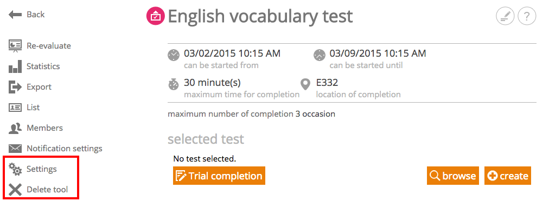This screenshot has height=201, width=549.
Task: Click the orange create button
Action: (x=508, y=176)
